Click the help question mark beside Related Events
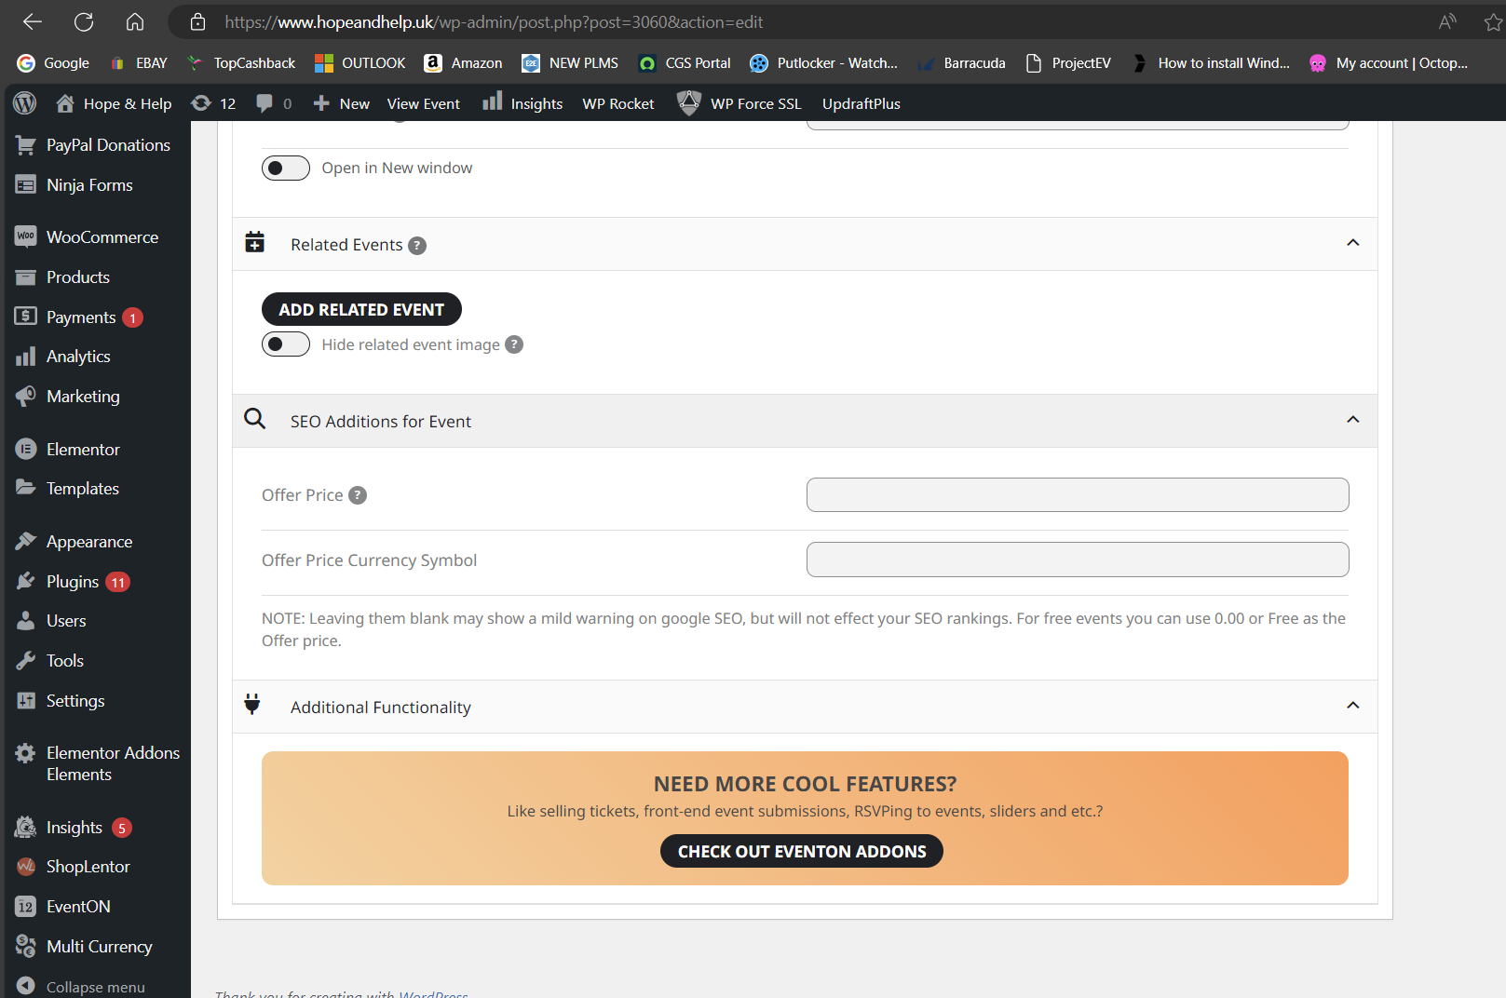Image resolution: width=1506 pixels, height=998 pixels. tap(417, 246)
